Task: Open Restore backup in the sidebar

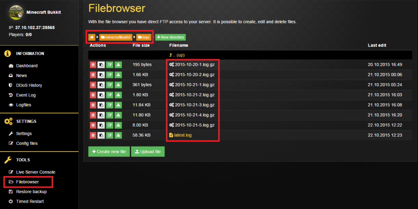Action: (31, 192)
